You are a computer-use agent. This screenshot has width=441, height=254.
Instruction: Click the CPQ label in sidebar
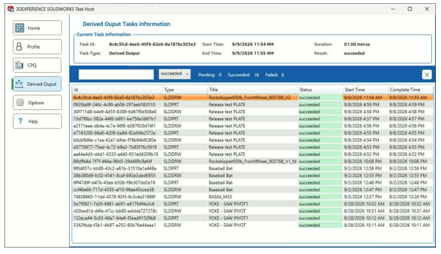pyautogui.click(x=32, y=65)
